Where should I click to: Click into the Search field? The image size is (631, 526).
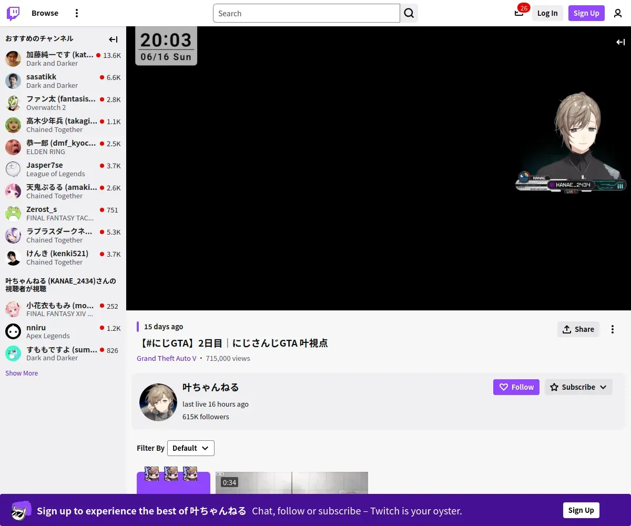coord(307,13)
